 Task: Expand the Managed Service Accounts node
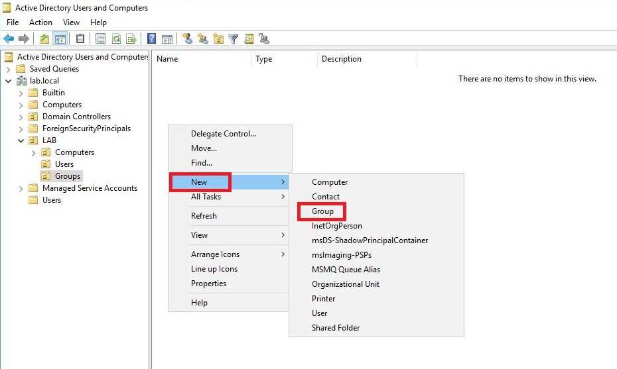point(21,189)
